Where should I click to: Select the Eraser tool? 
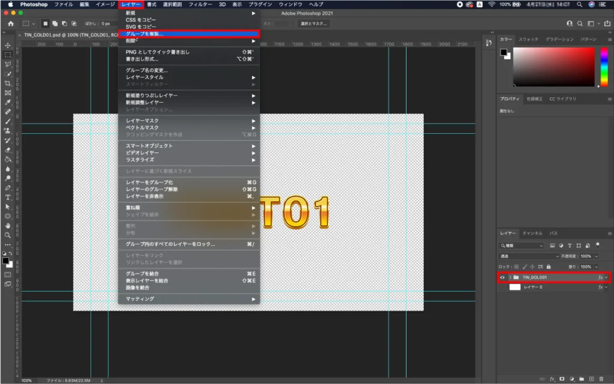pyautogui.click(x=7, y=149)
